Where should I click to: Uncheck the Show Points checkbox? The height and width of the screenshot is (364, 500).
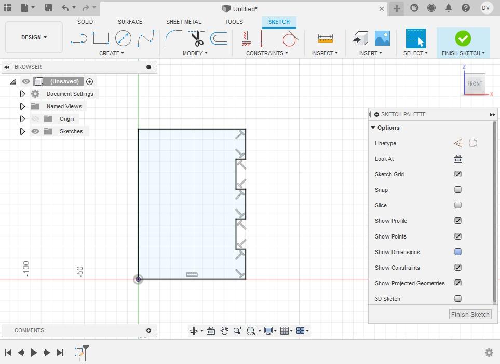point(458,236)
